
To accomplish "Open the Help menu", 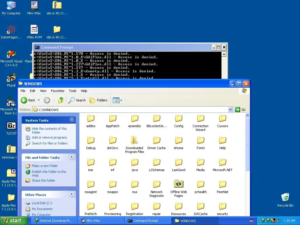I will 84,91.
